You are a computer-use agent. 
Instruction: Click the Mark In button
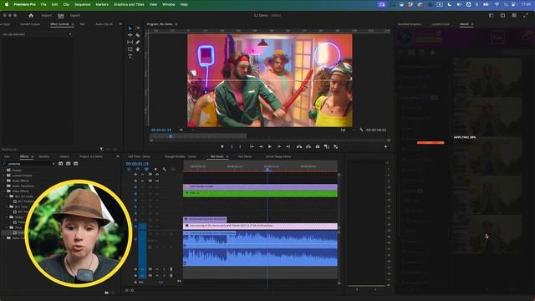(232, 146)
